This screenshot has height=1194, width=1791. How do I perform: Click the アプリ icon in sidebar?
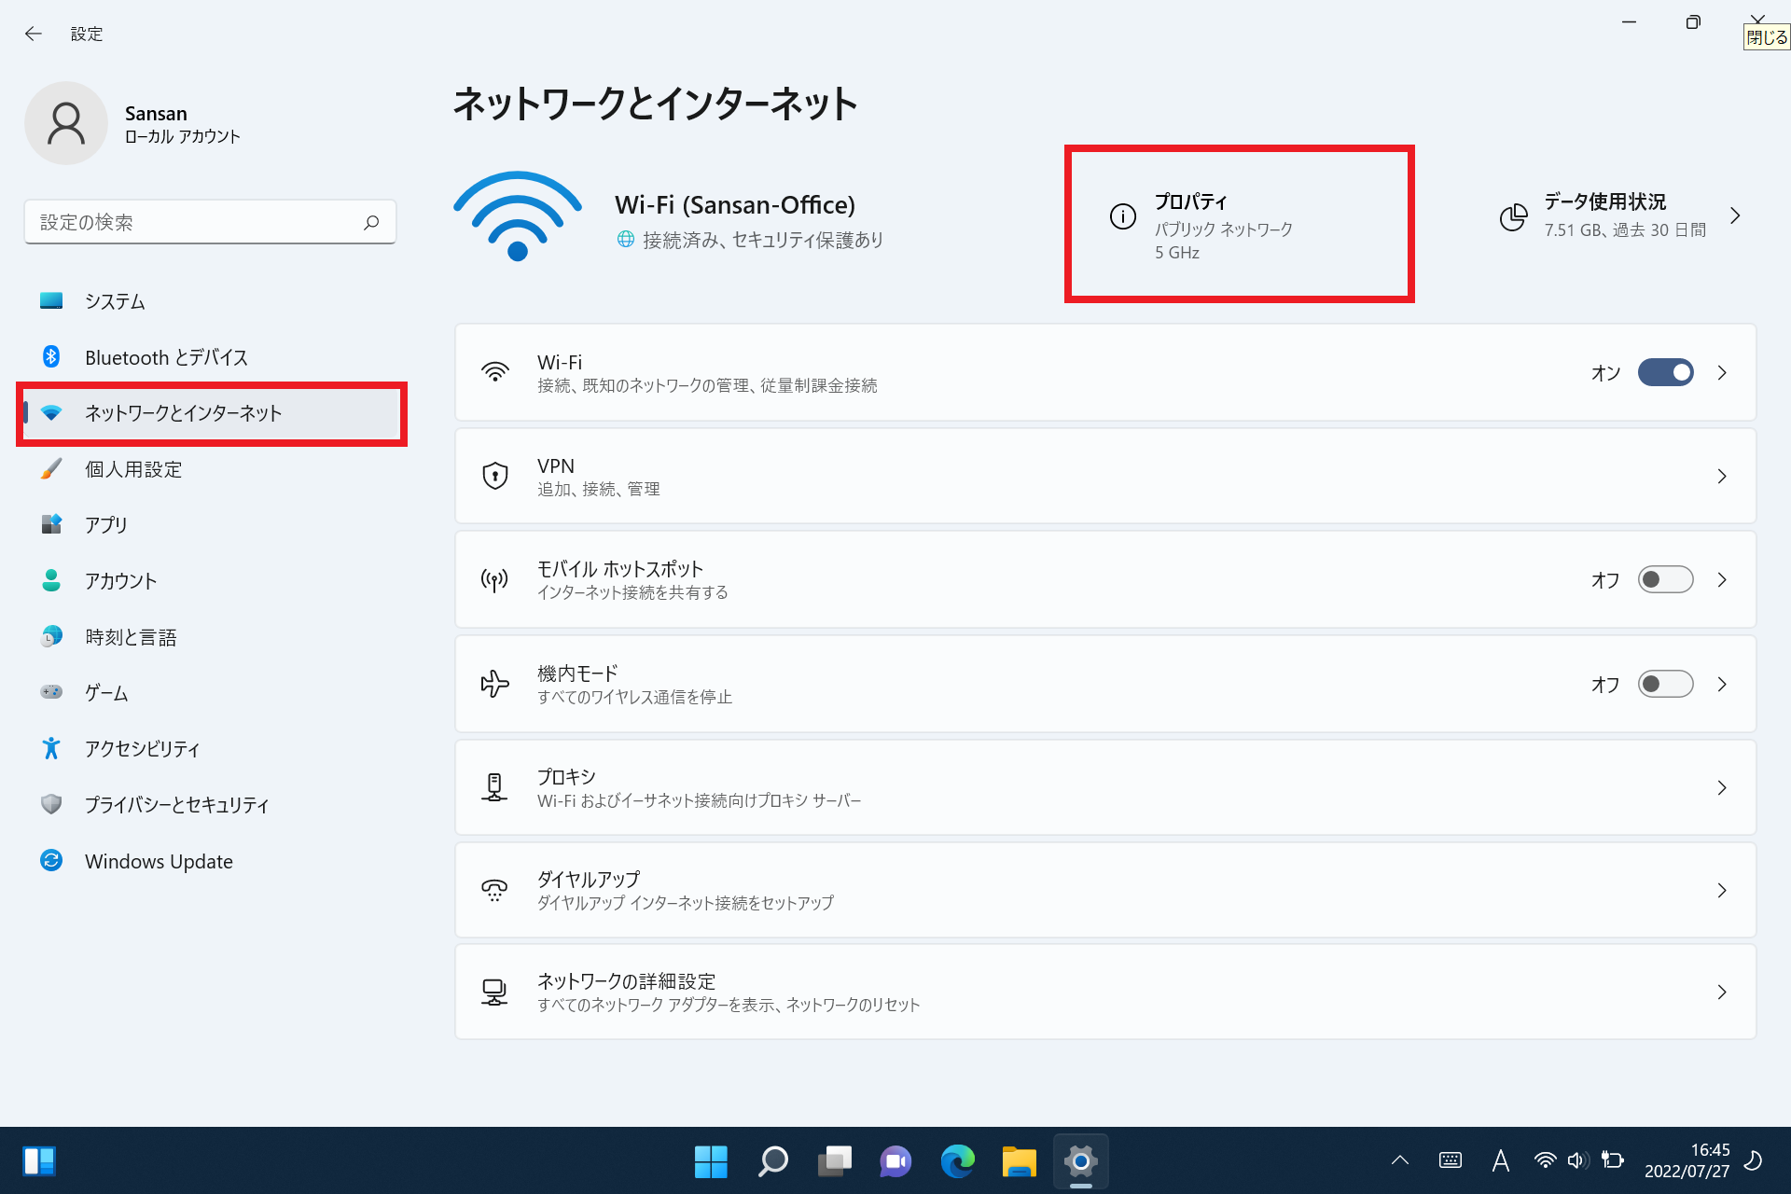click(x=51, y=524)
